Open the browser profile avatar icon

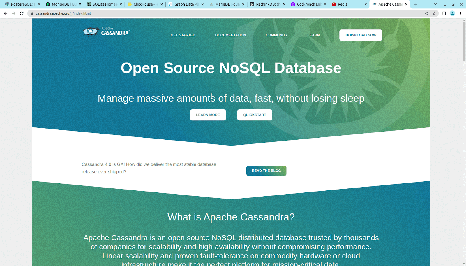[x=452, y=13]
